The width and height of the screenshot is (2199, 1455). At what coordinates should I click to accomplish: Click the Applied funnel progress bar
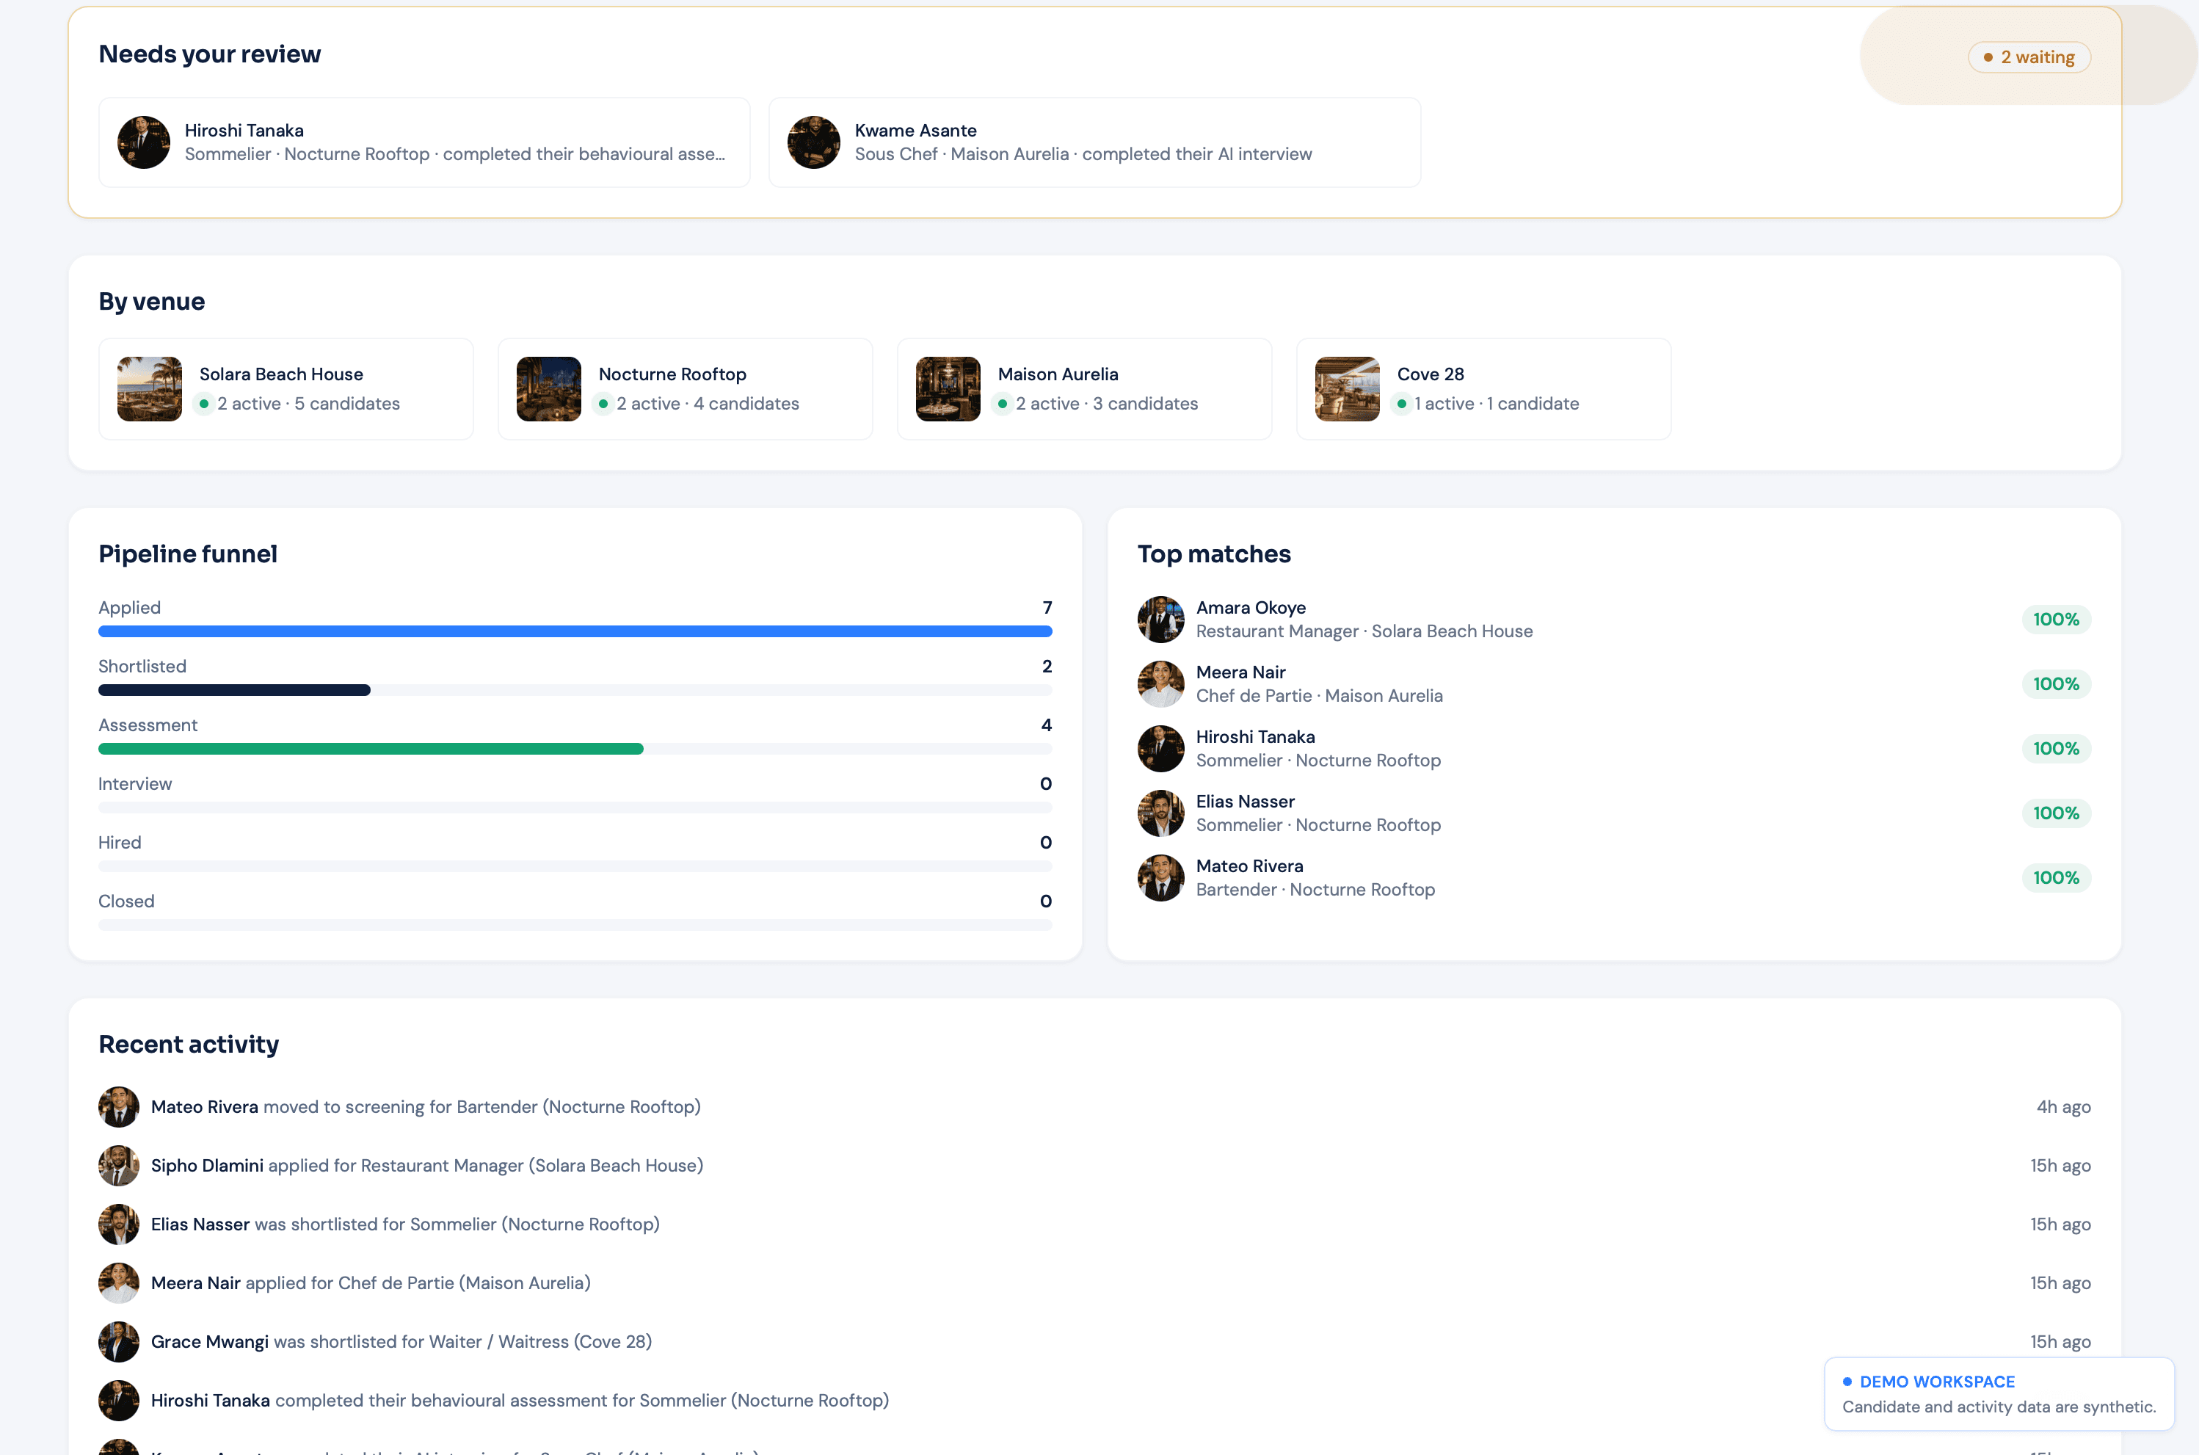[574, 631]
